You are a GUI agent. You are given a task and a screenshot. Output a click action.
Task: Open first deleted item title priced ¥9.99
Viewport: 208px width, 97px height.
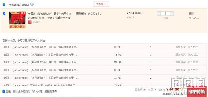tap(41, 47)
